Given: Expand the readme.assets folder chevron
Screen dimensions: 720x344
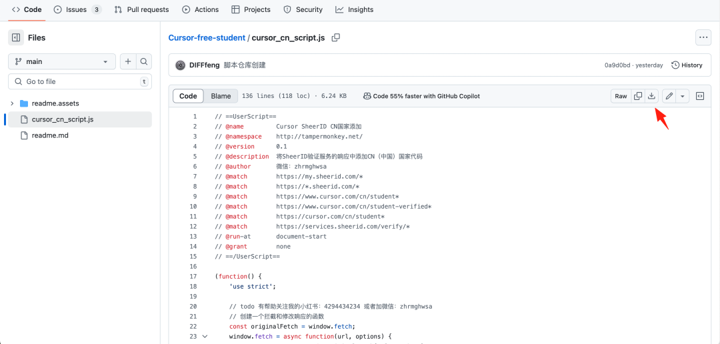Looking at the screenshot, I should click(12, 103).
